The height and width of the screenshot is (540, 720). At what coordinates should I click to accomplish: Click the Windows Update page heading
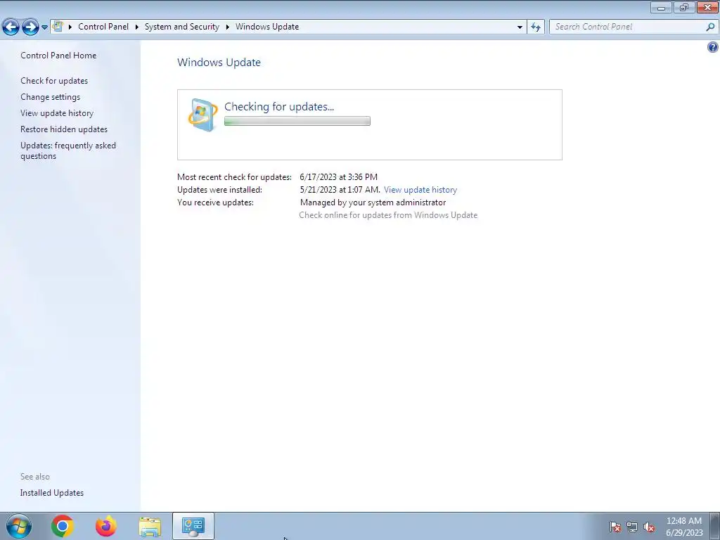click(219, 63)
